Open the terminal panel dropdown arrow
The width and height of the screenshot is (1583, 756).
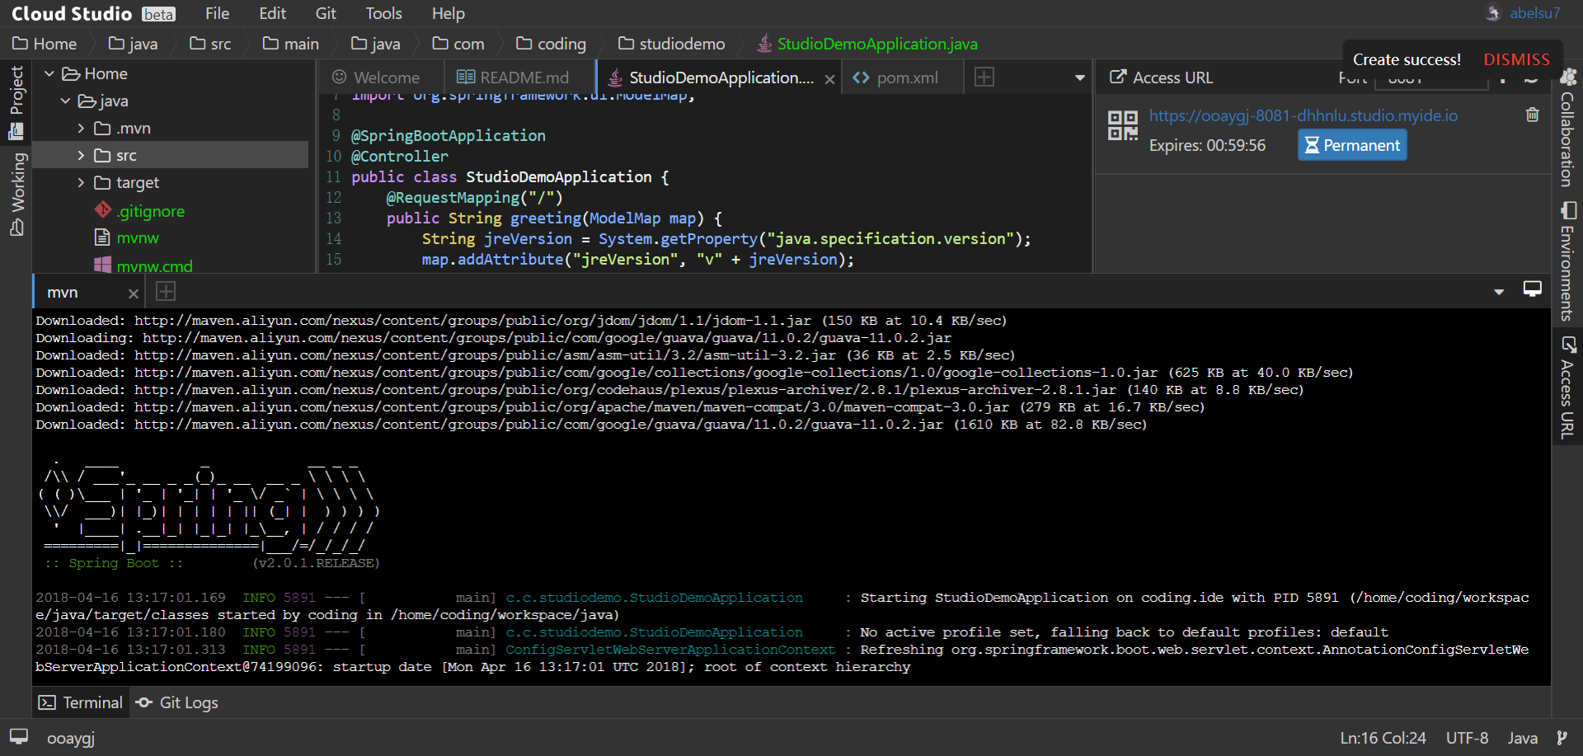pyautogui.click(x=1499, y=292)
